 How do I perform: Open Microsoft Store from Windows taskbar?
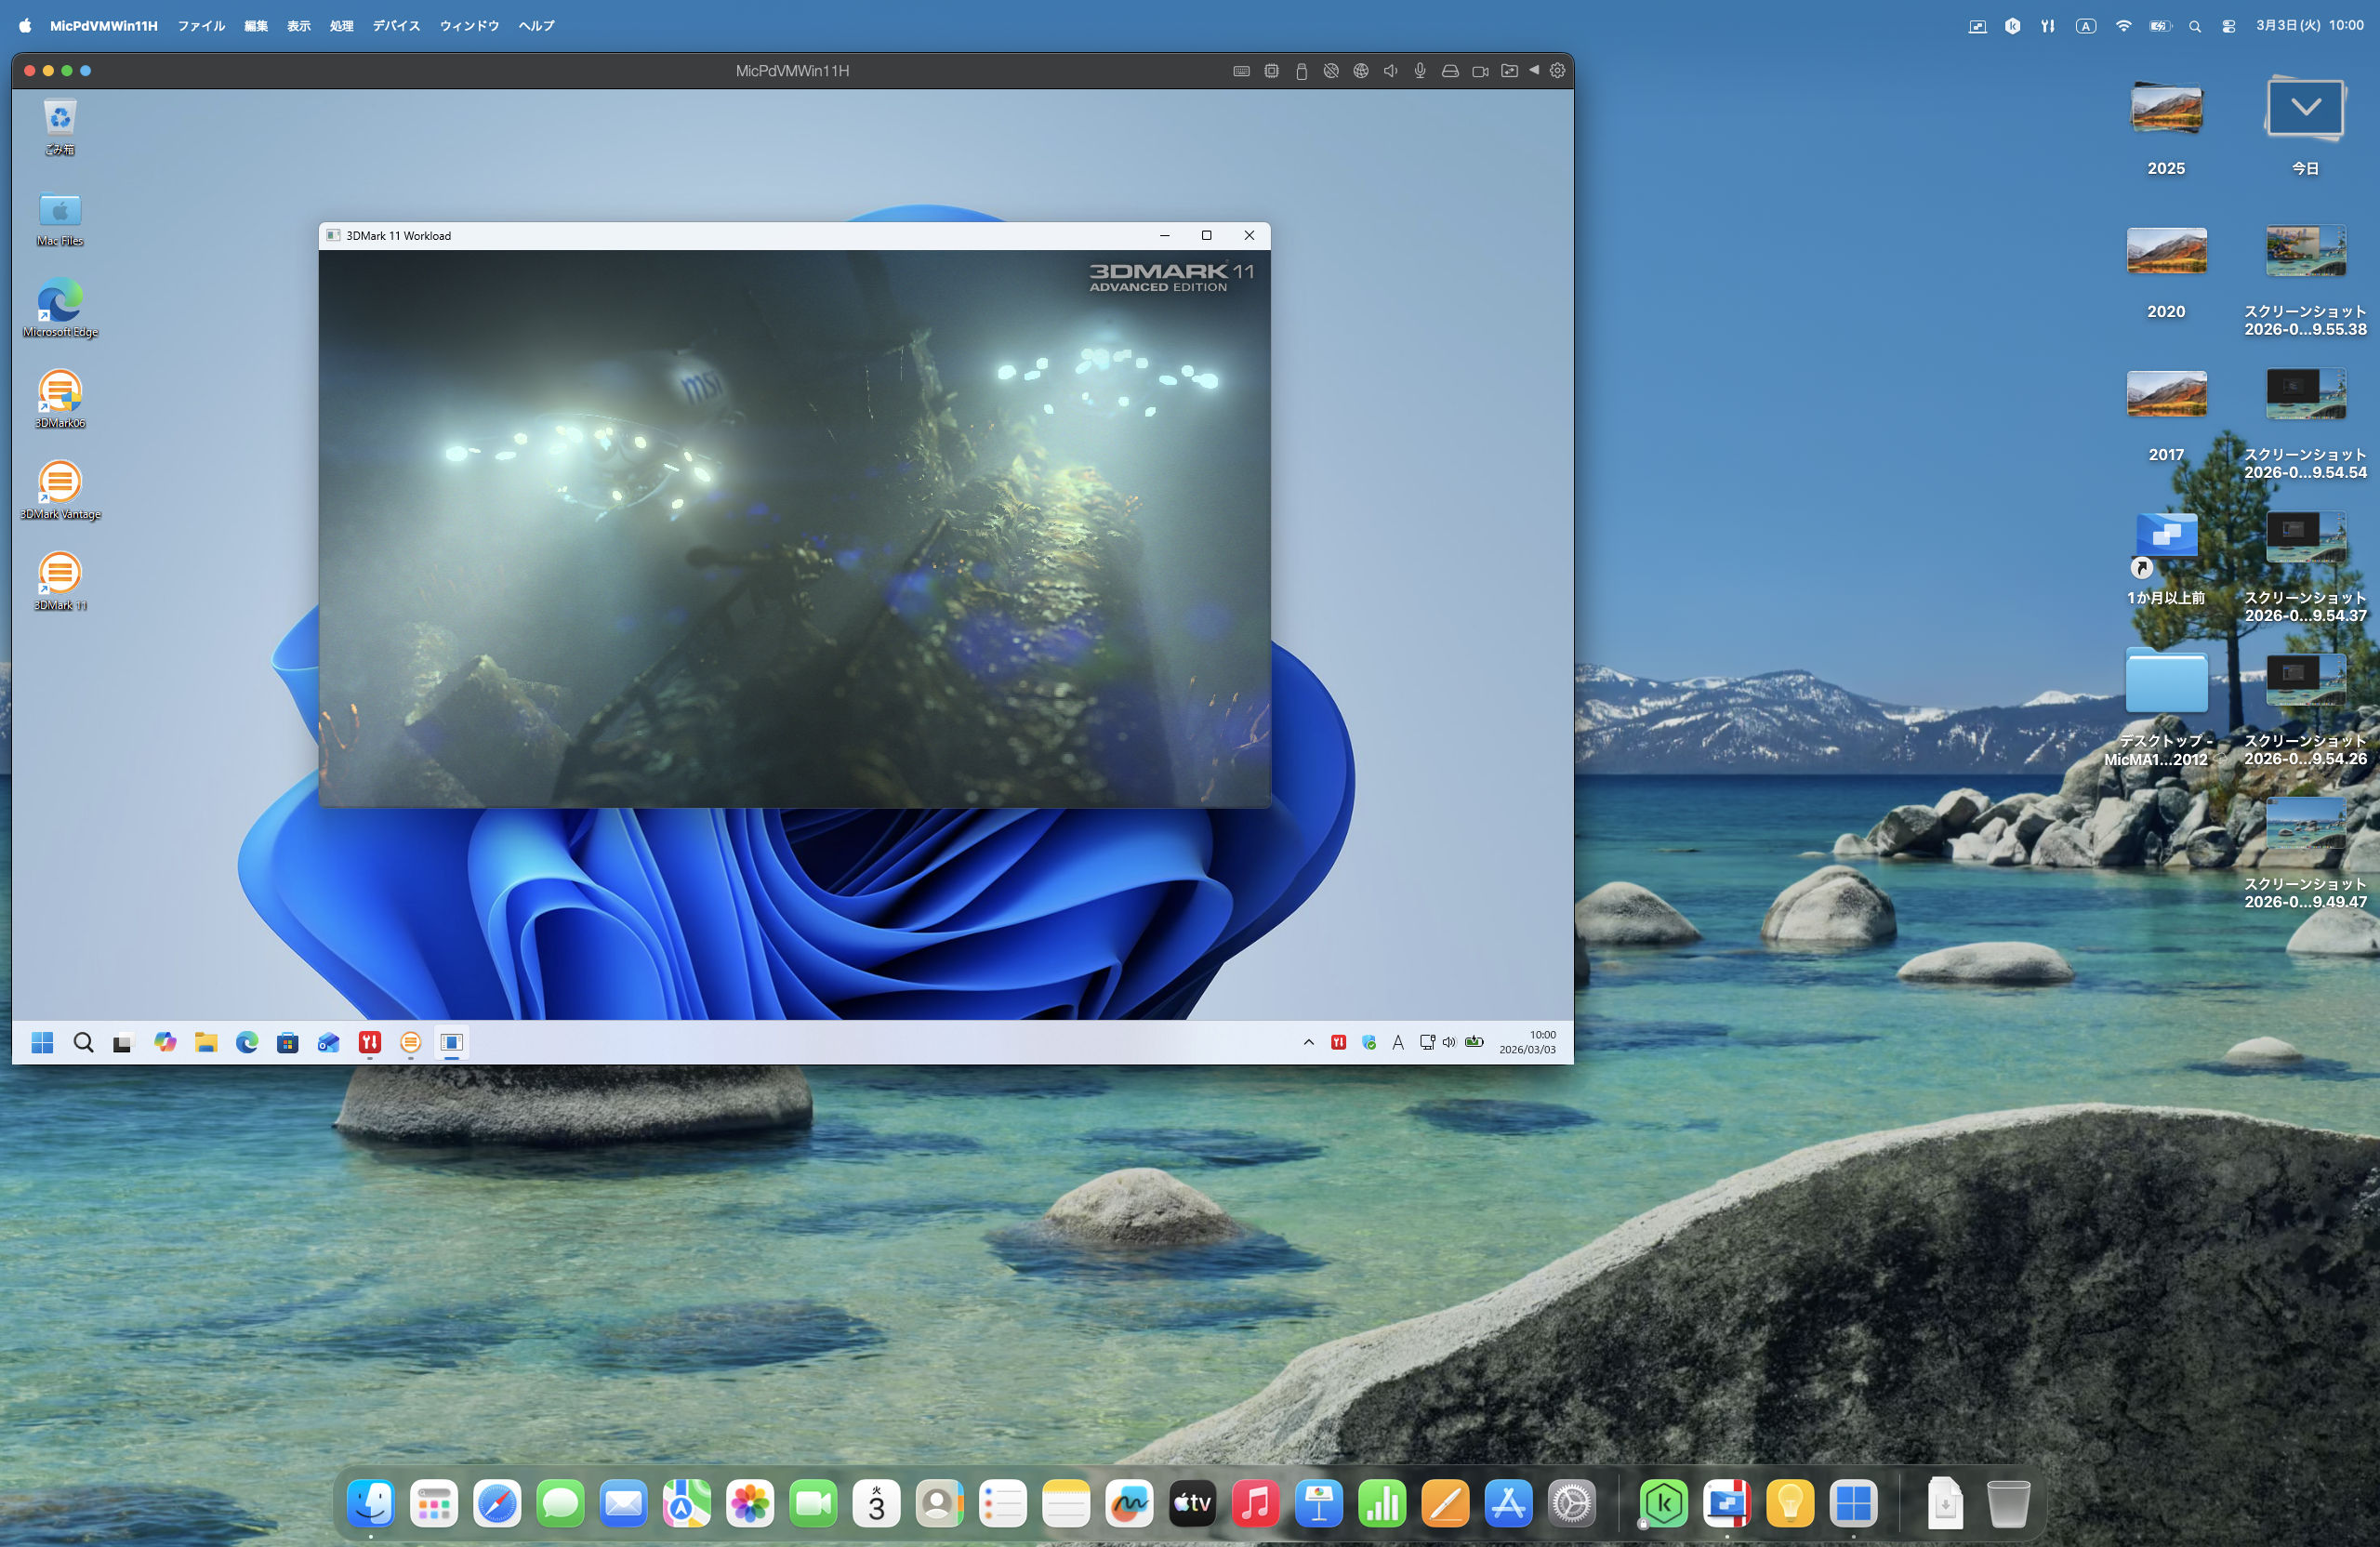[x=288, y=1042]
